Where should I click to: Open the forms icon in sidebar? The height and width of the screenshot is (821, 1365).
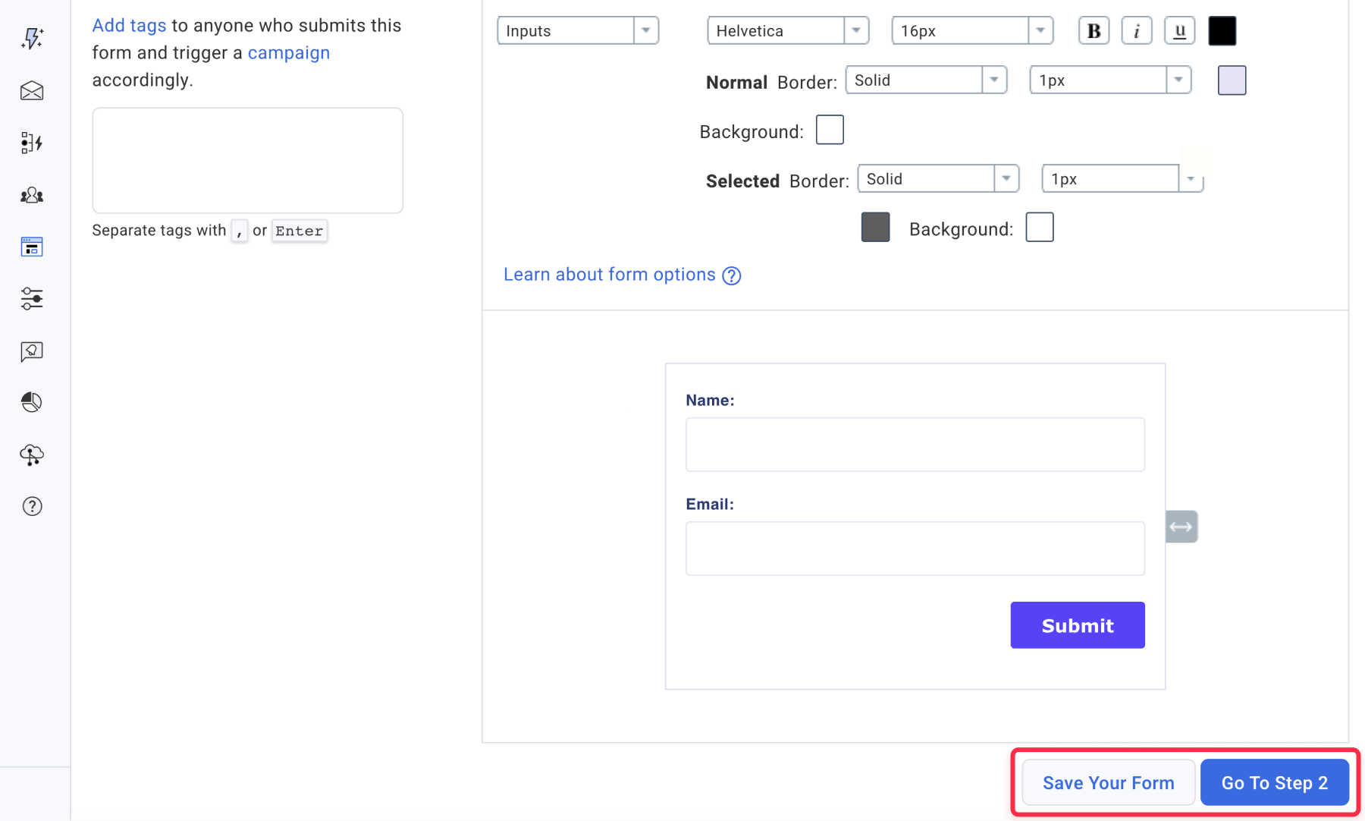coord(32,247)
